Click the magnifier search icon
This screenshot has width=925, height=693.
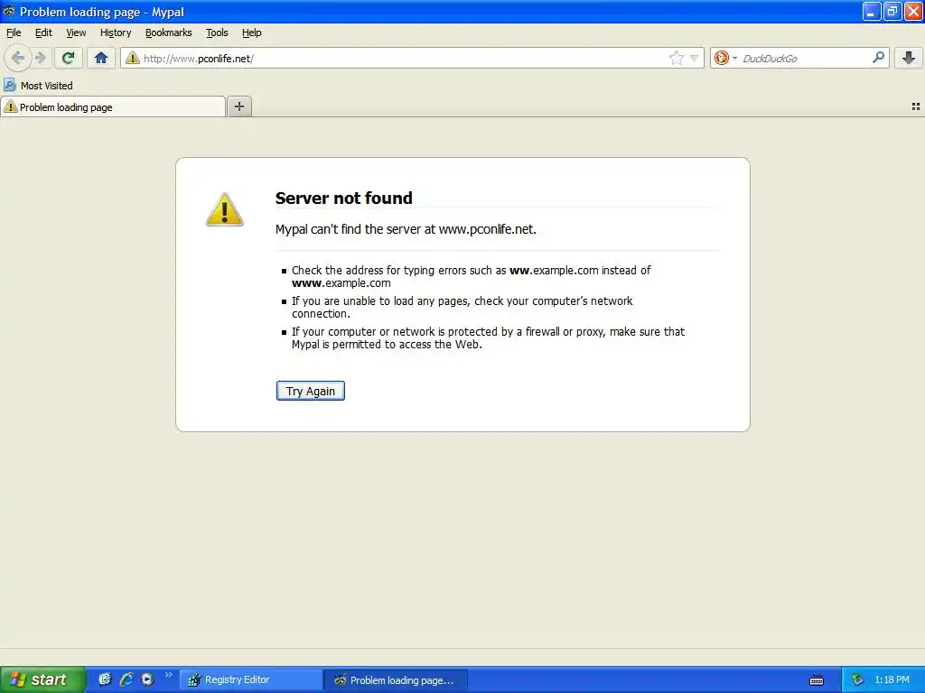tap(878, 58)
